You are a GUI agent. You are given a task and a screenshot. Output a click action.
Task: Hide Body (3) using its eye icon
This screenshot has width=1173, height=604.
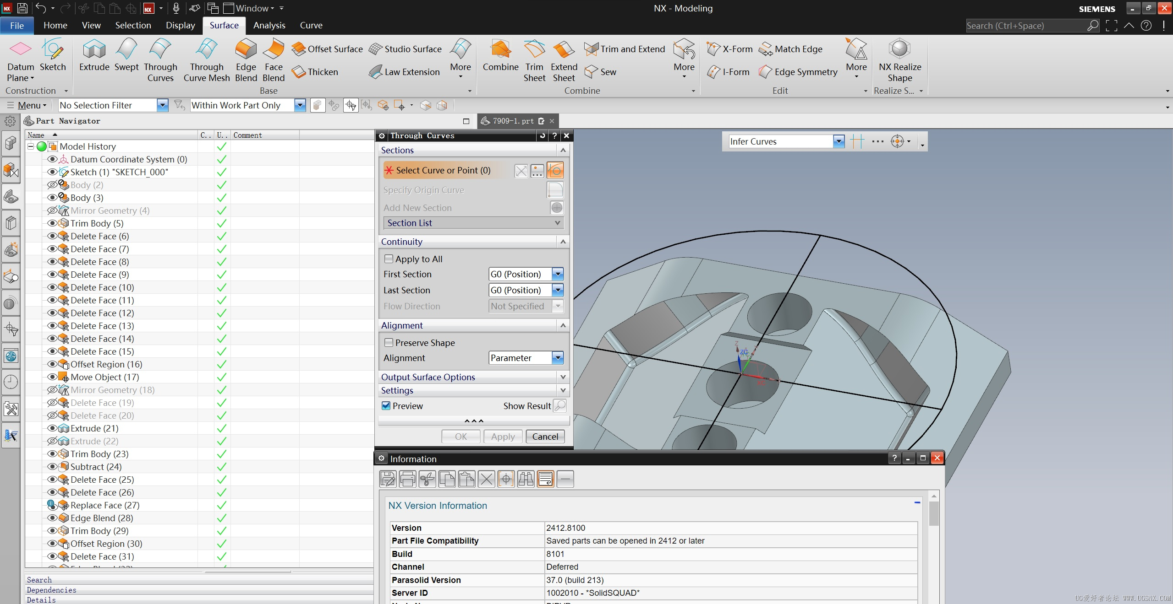(52, 198)
